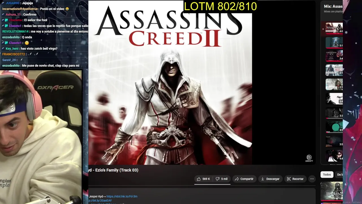Image resolution: width=362 pixels, height=204 pixels.
Task: Play the Expedition 33 mix item
Action: (334, 56)
